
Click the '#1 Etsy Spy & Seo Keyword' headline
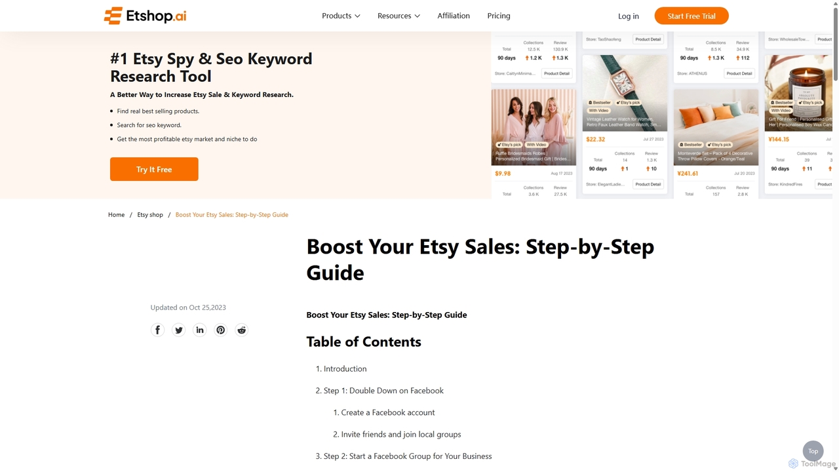tap(211, 68)
